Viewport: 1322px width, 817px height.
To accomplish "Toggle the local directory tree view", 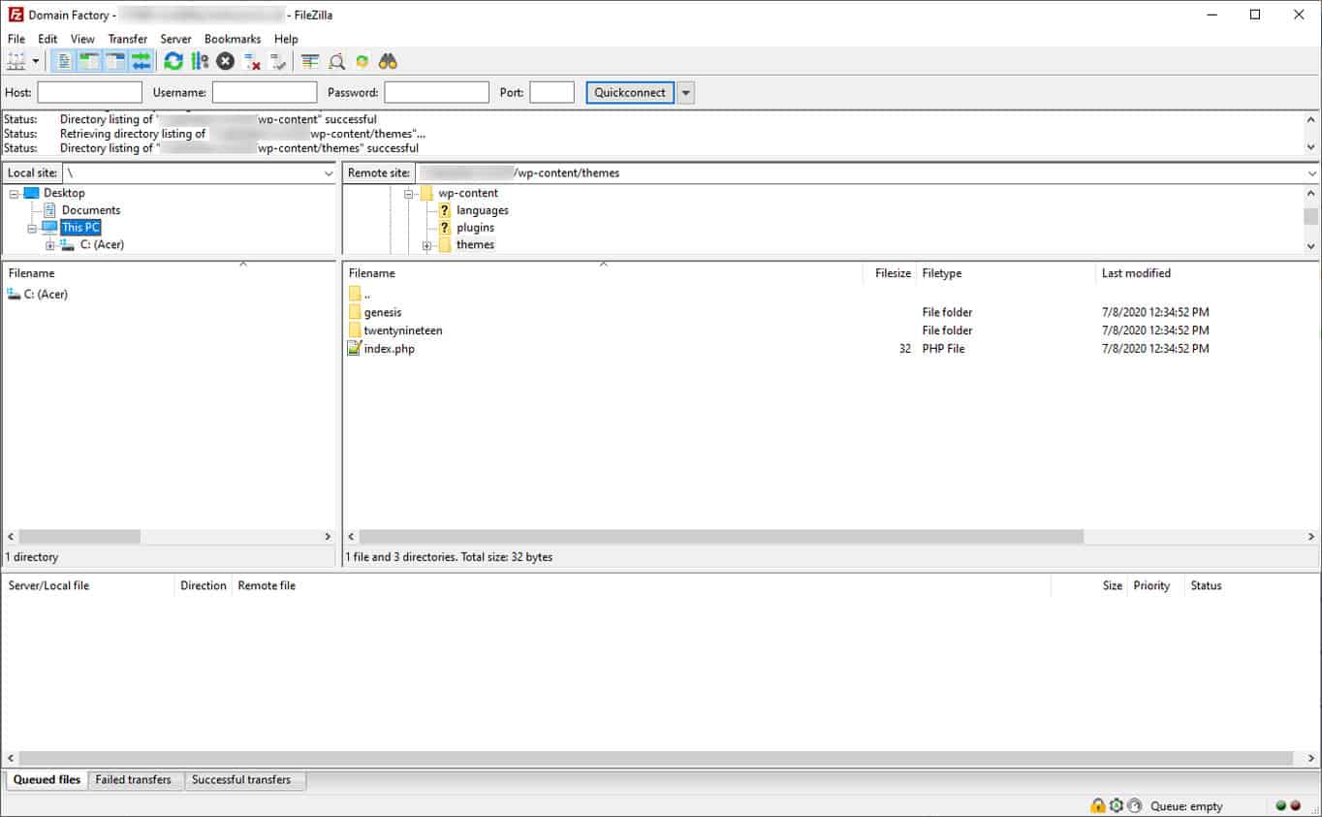I will [x=90, y=61].
